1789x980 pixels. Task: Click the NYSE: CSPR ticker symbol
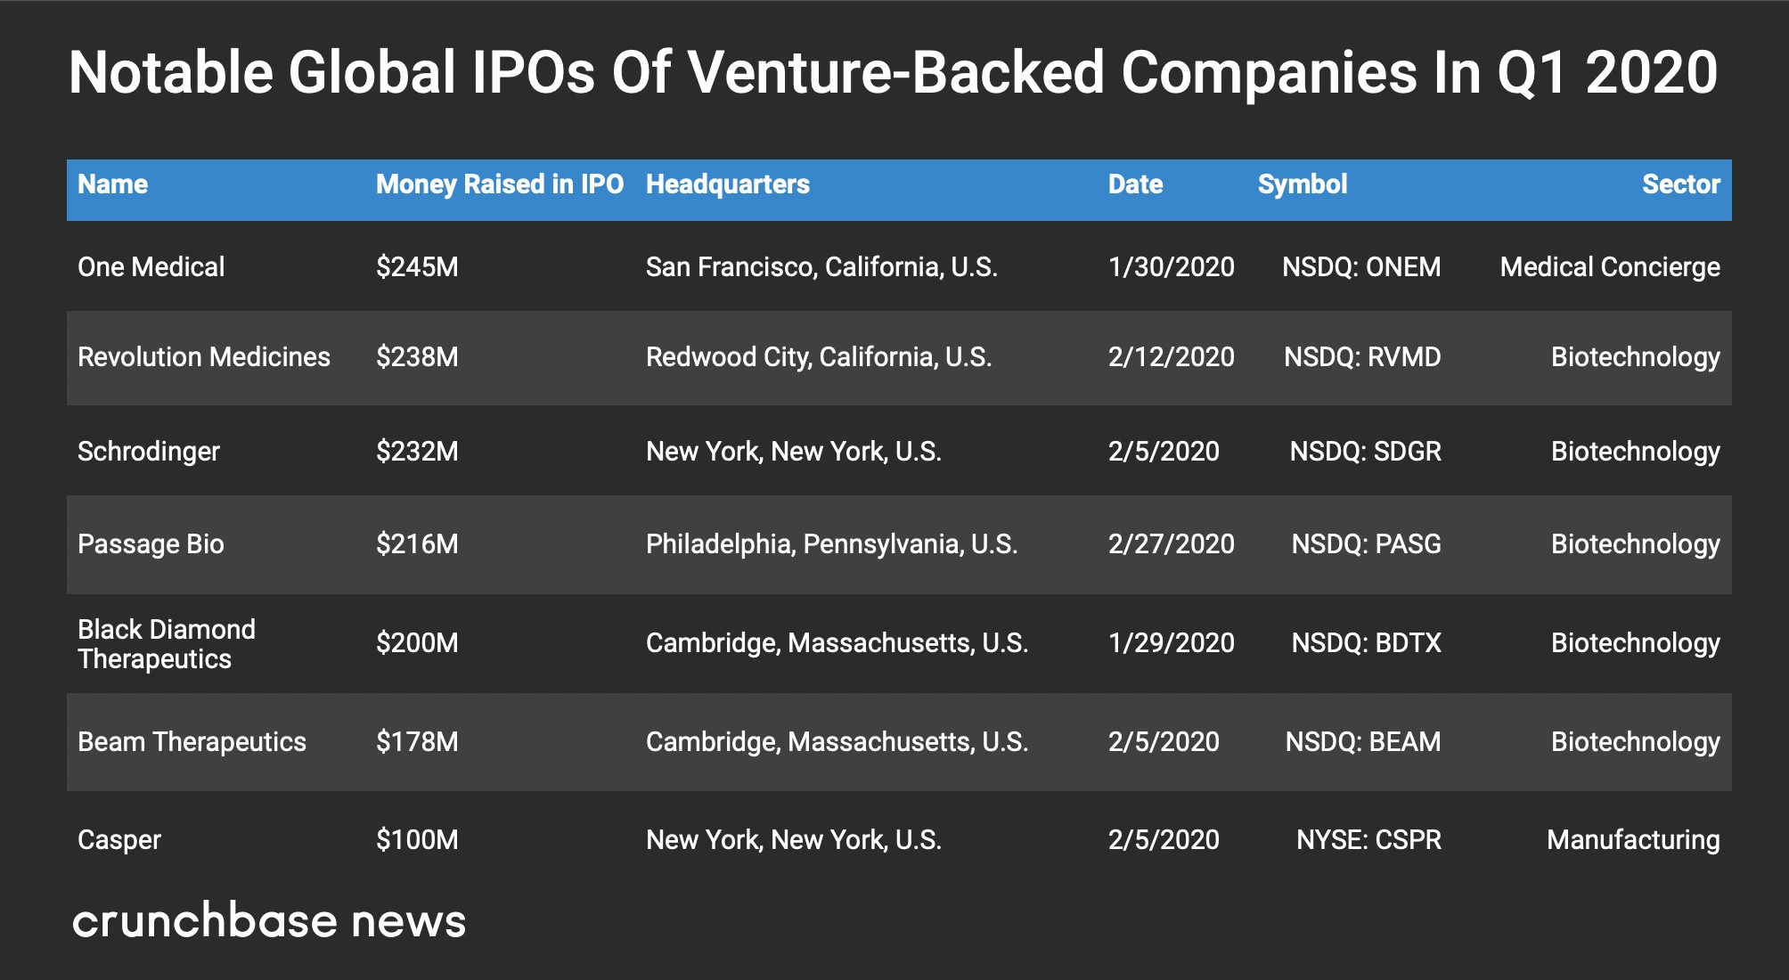[1368, 840]
